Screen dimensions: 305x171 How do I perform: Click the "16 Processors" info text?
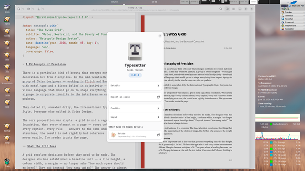266,83
